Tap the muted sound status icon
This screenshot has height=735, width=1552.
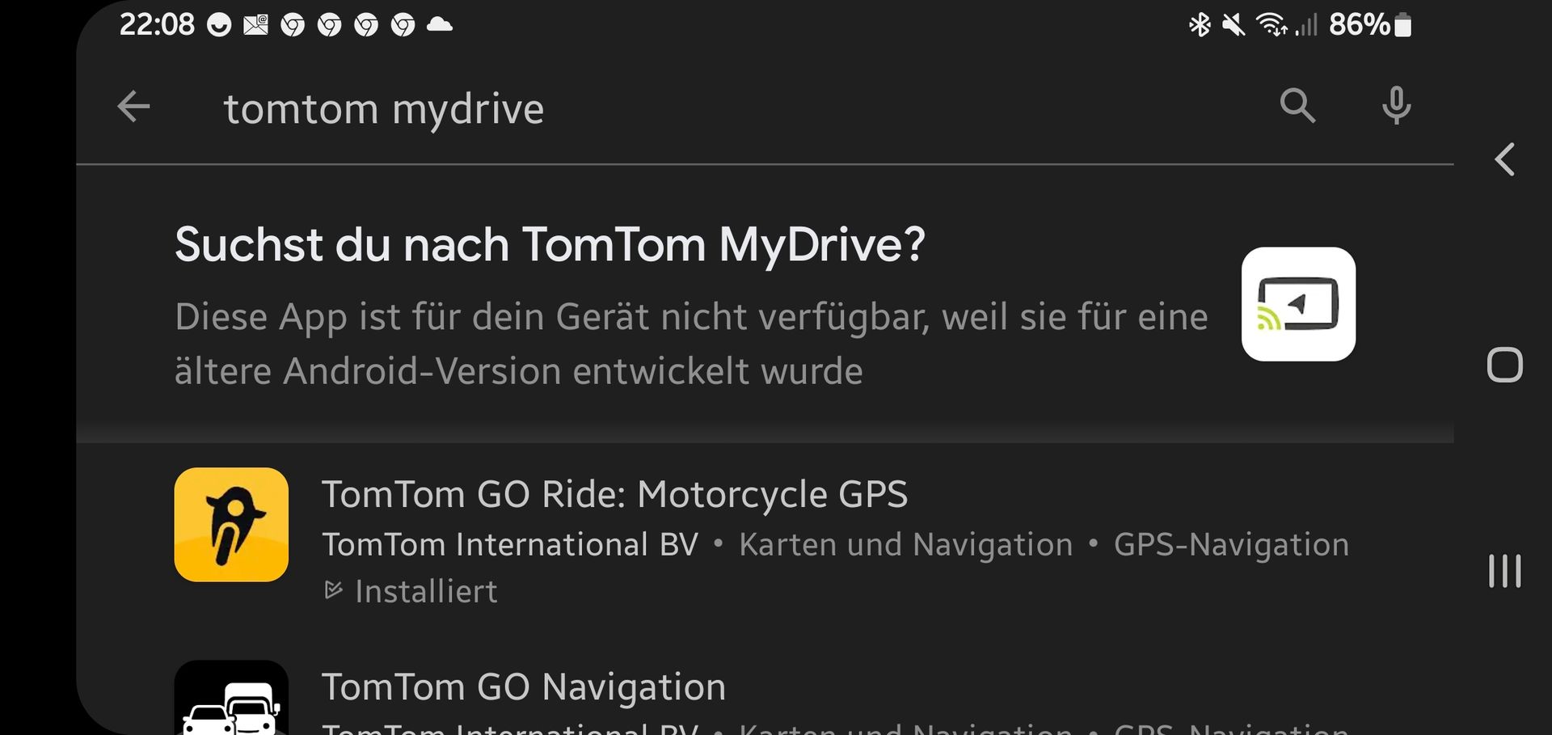(x=1234, y=25)
